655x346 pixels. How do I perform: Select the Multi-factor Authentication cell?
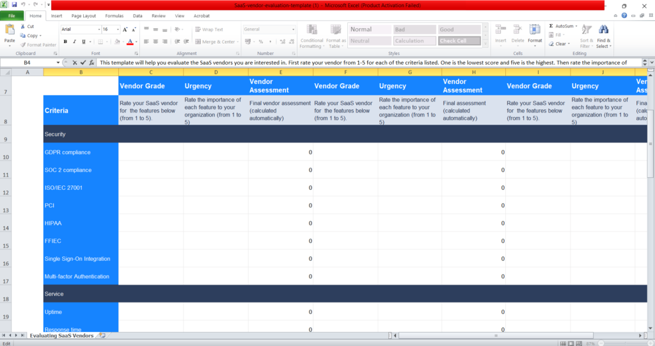click(x=81, y=276)
